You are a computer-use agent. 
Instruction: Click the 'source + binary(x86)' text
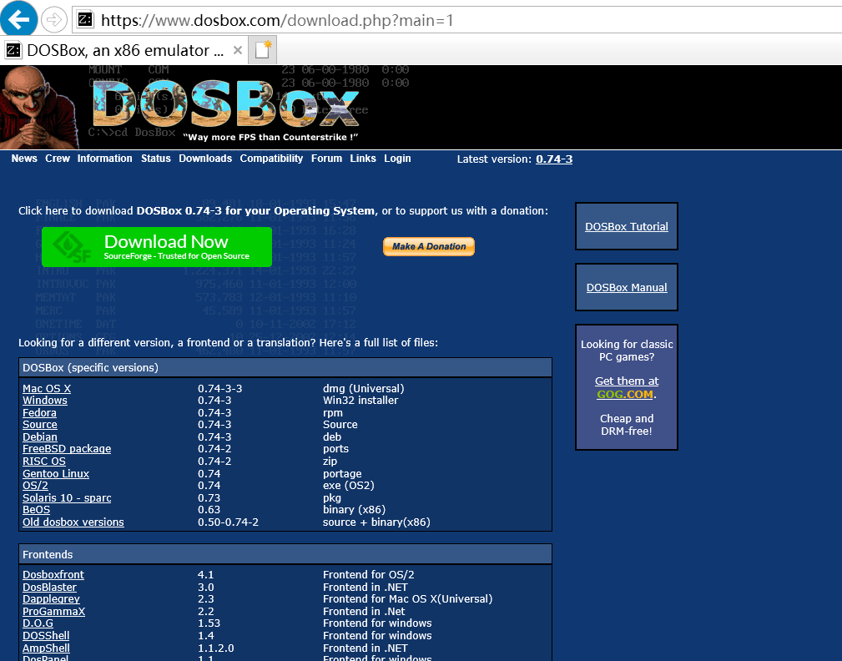click(376, 522)
